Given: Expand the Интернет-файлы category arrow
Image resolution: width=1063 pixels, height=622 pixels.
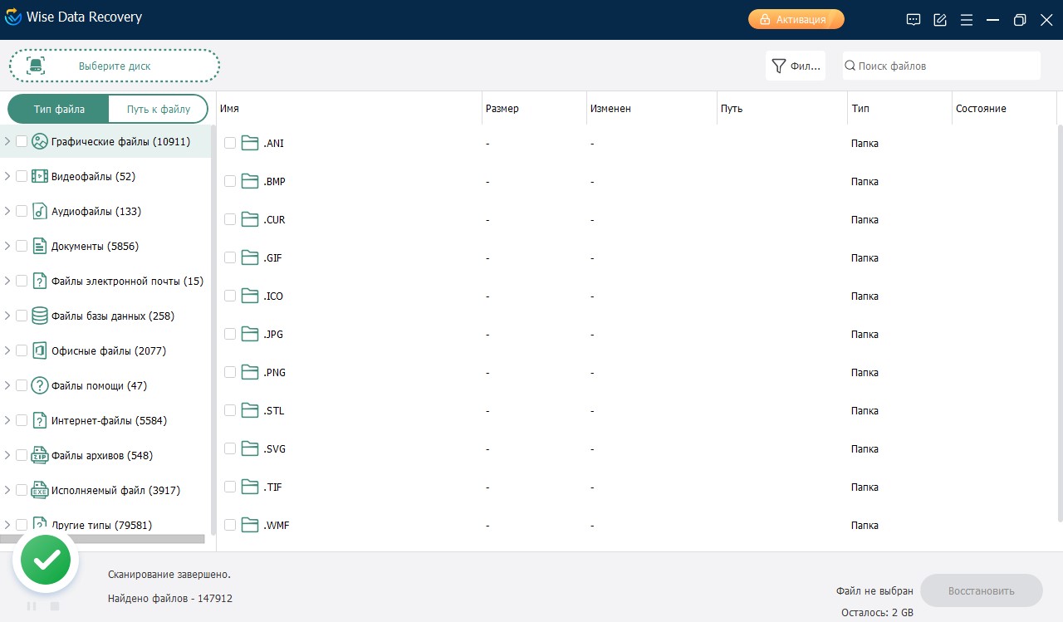Looking at the screenshot, I should [7, 421].
